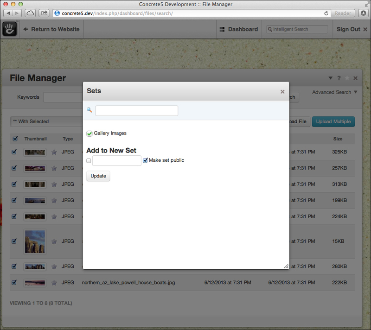Click the share icon in browser toolbar

(44, 13)
